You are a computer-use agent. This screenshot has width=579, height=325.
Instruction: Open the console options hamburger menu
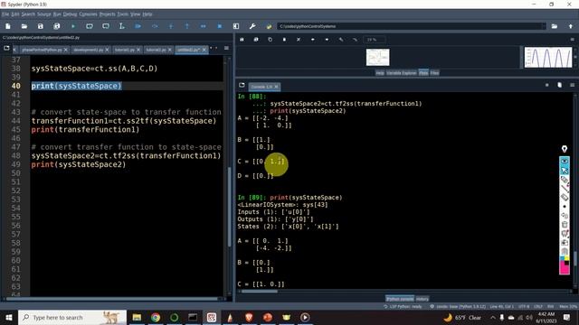pyautogui.click(x=573, y=85)
